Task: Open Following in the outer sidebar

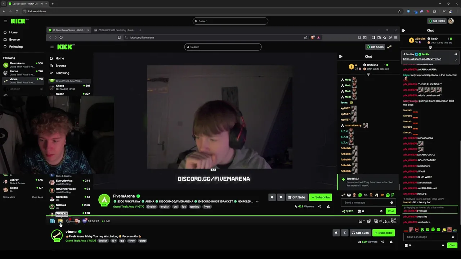Action: pos(16,47)
